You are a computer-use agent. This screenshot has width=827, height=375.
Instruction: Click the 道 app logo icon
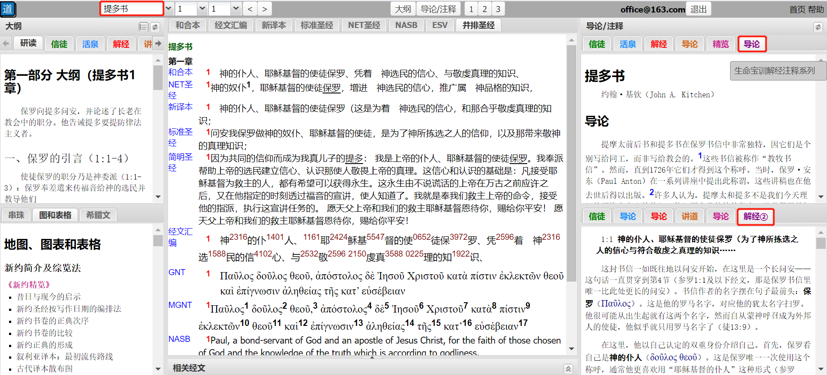(x=8, y=9)
